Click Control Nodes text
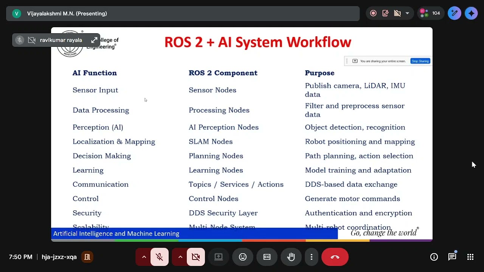The image size is (484, 272). click(214, 199)
